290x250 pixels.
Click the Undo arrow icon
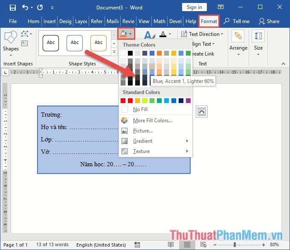click(25, 7)
